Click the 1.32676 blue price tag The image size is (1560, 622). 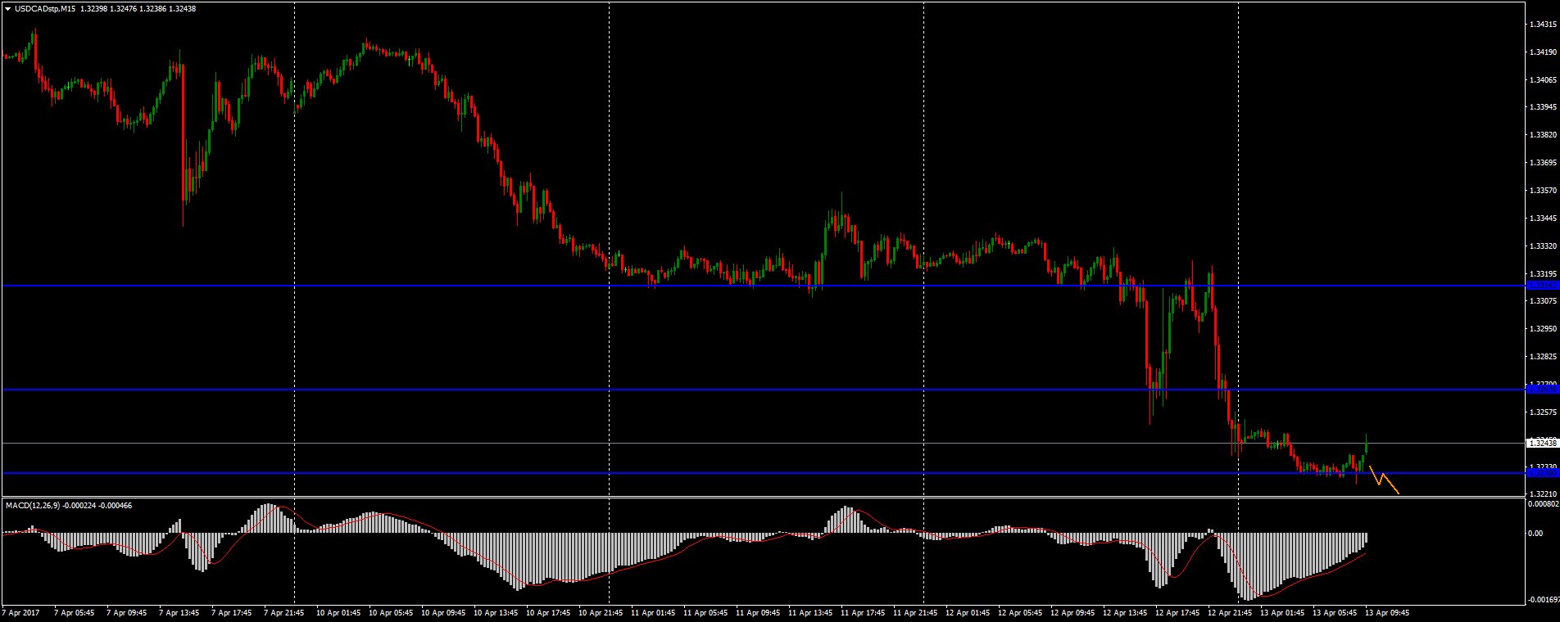(x=1542, y=390)
